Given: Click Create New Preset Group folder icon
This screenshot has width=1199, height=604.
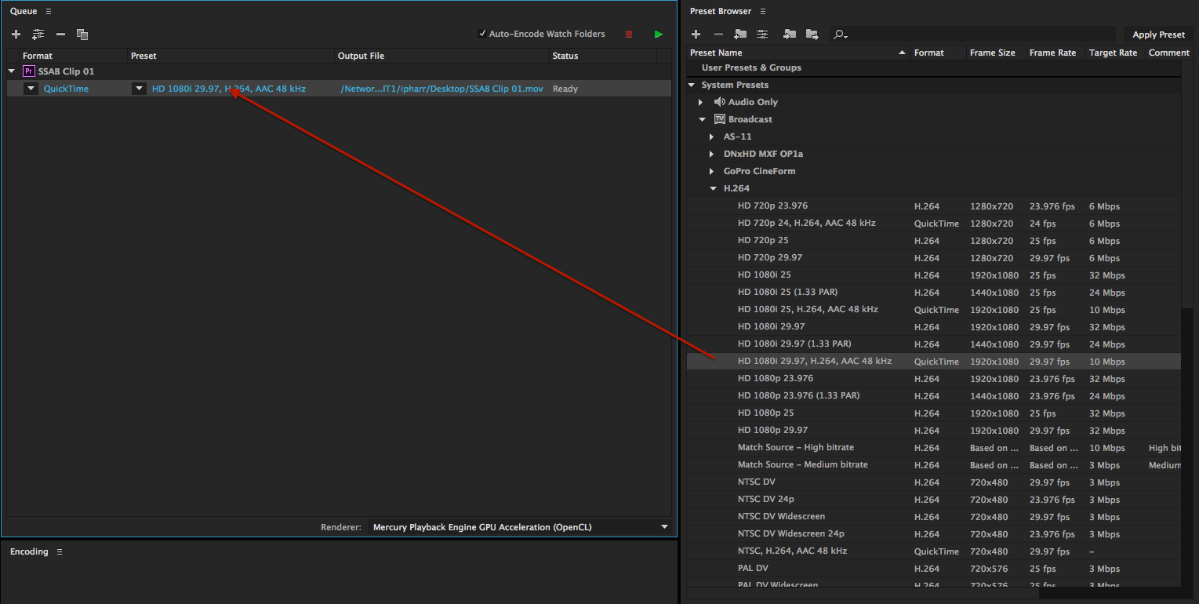Looking at the screenshot, I should click(x=740, y=35).
